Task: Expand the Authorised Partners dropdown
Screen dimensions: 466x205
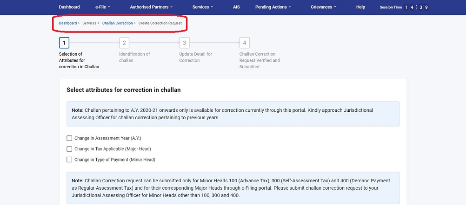Action: coord(151,7)
